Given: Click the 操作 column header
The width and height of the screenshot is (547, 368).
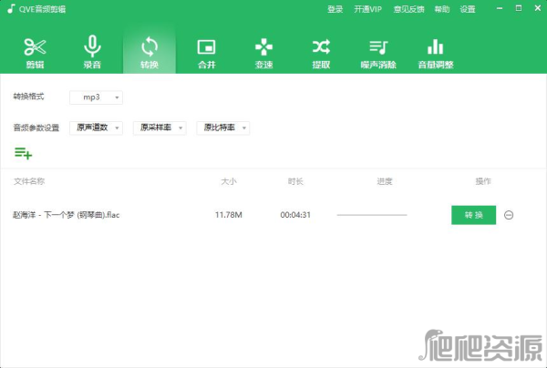Looking at the screenshot, I should tap(483, 181).
